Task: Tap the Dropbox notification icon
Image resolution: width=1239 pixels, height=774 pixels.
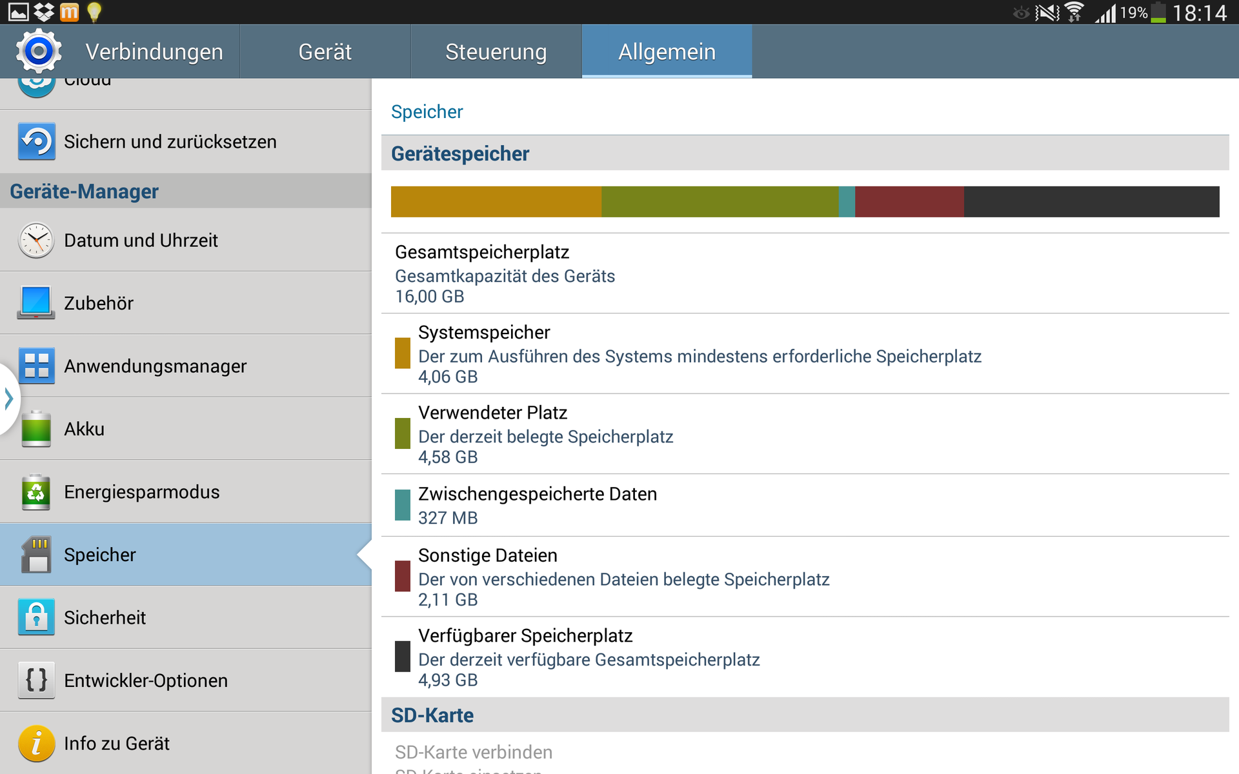Action: pyautogui.click(x=43, y=12)
